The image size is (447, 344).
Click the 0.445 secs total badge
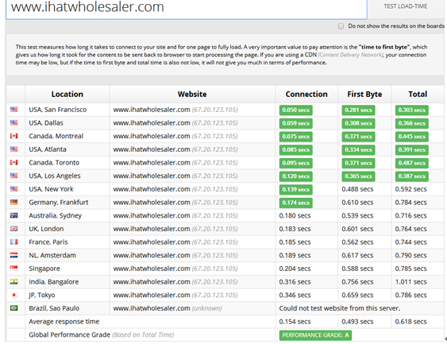[411, 137]
